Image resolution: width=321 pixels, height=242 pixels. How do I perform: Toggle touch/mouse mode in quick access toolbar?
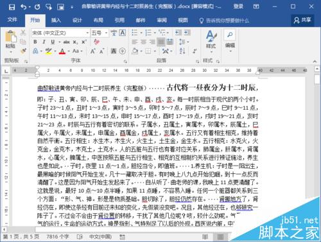49,7
